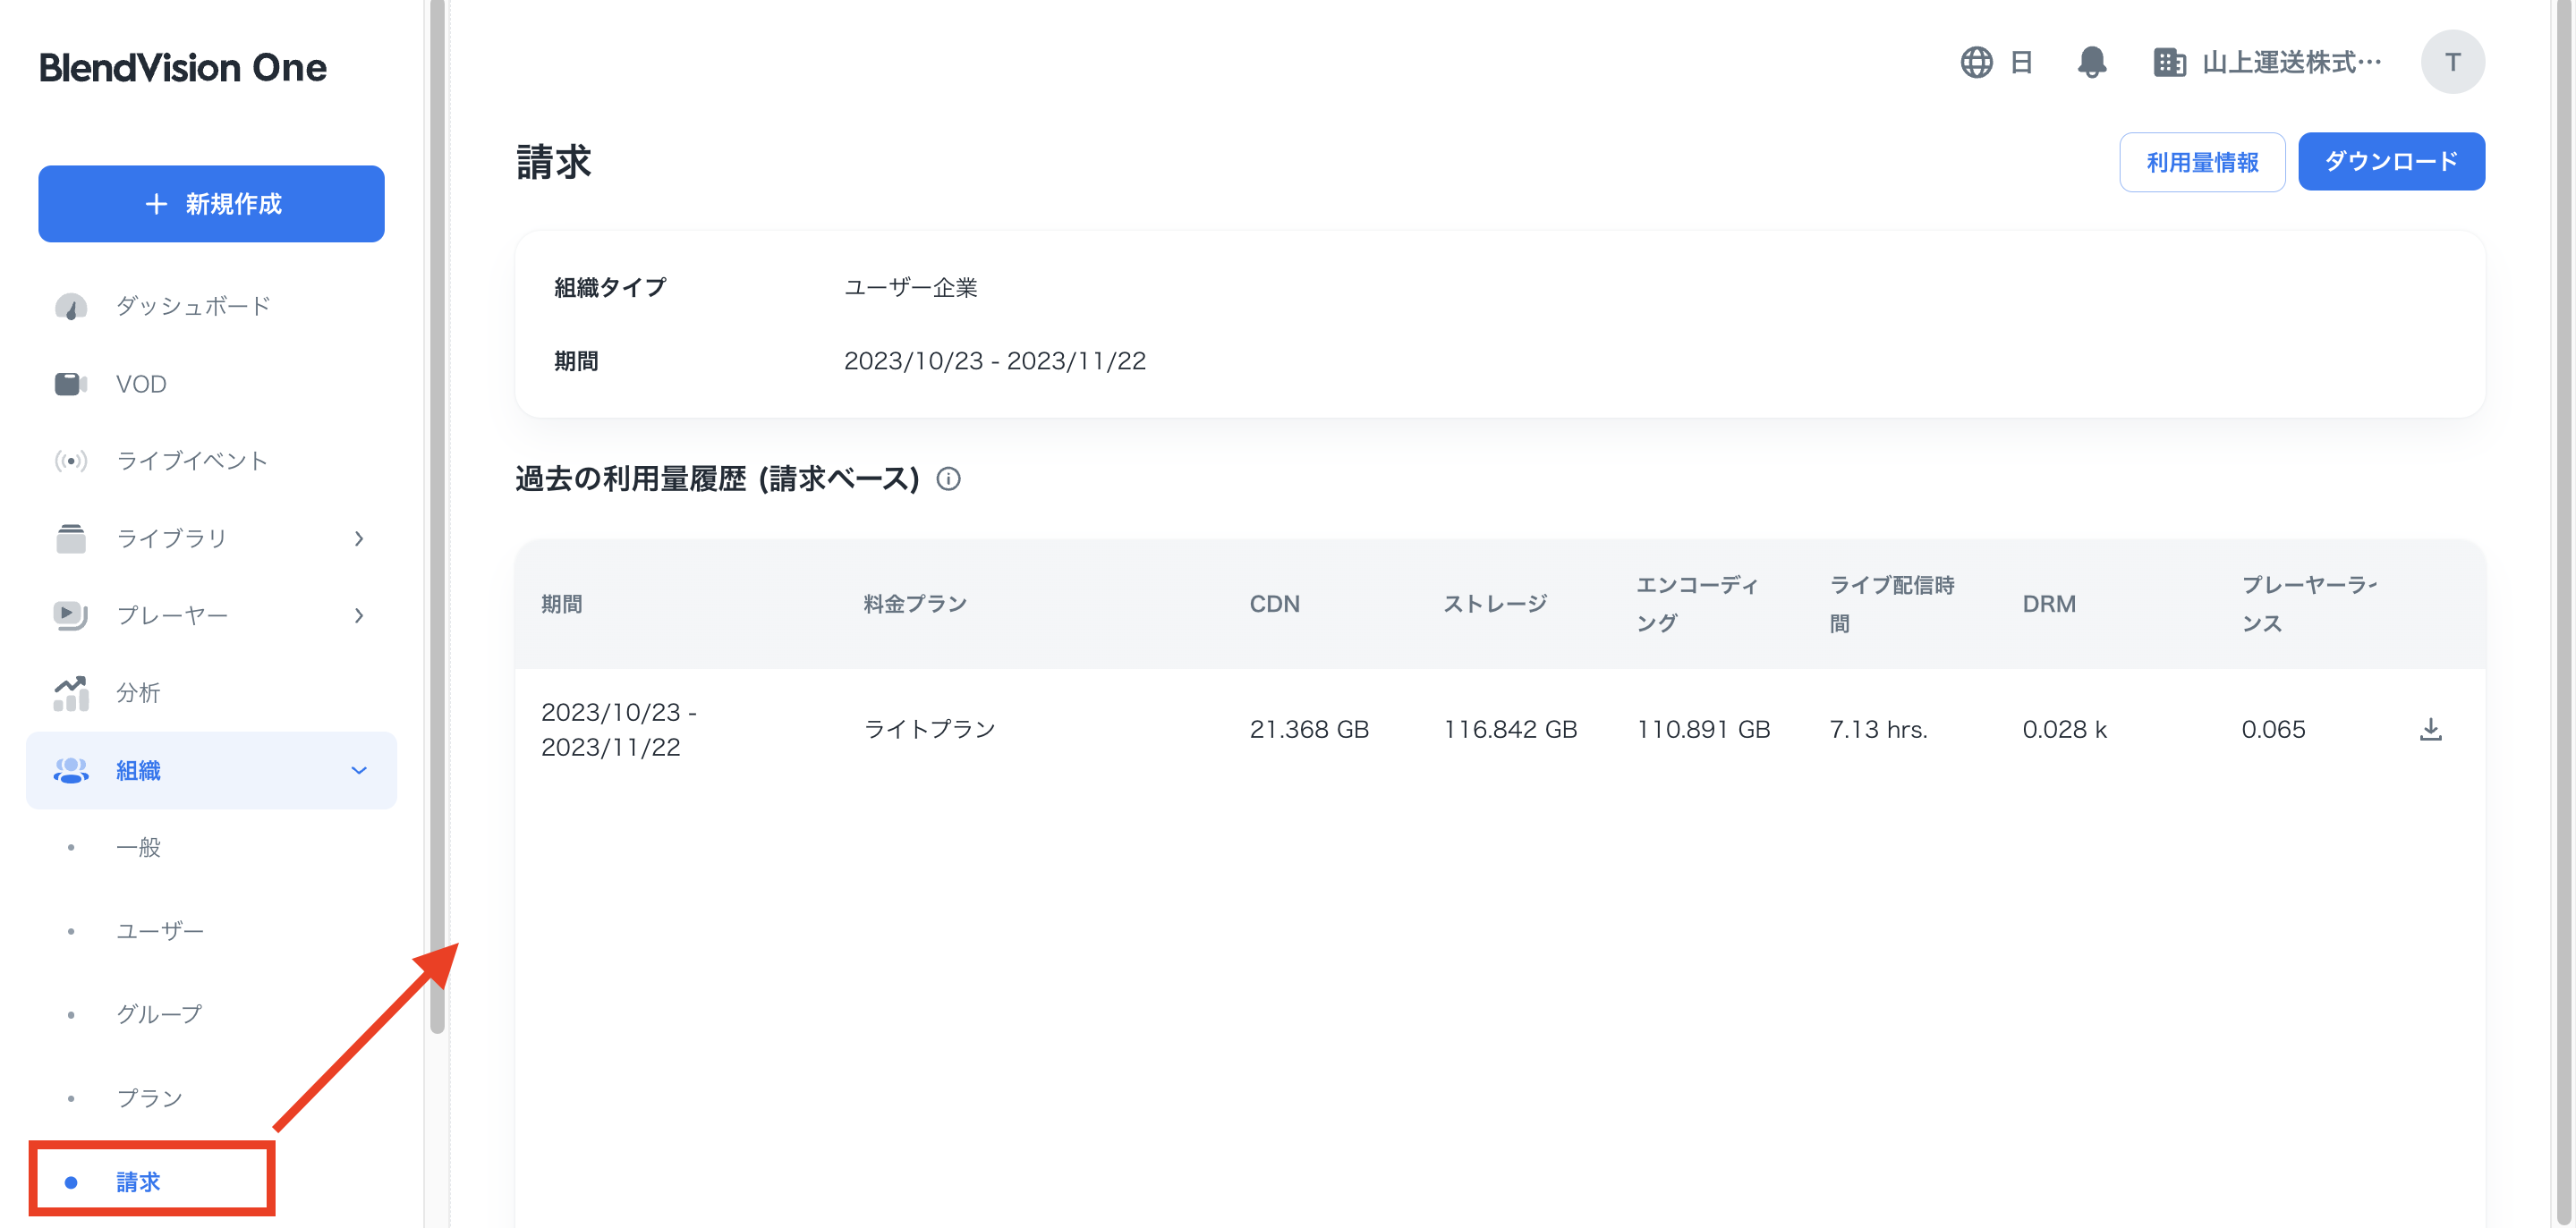2576x1228 pixels.
Task: Open Dashboard from the sidebar
Action: click(193, 306)
